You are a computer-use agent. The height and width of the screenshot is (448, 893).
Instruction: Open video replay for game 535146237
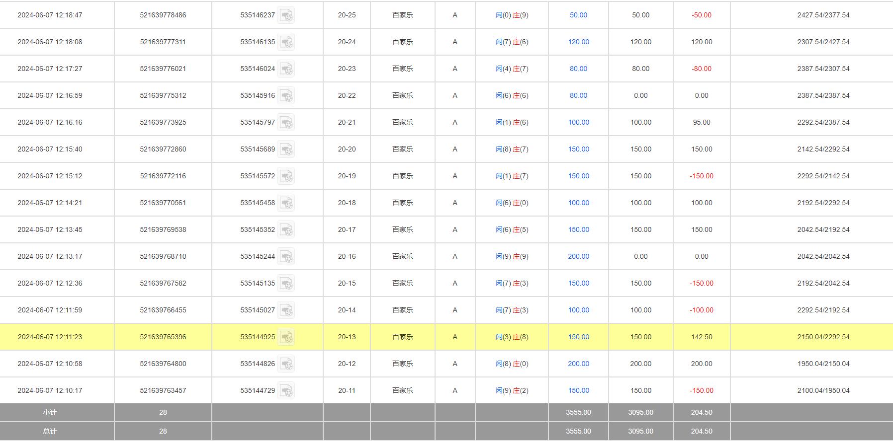click(x=286, y=15)
